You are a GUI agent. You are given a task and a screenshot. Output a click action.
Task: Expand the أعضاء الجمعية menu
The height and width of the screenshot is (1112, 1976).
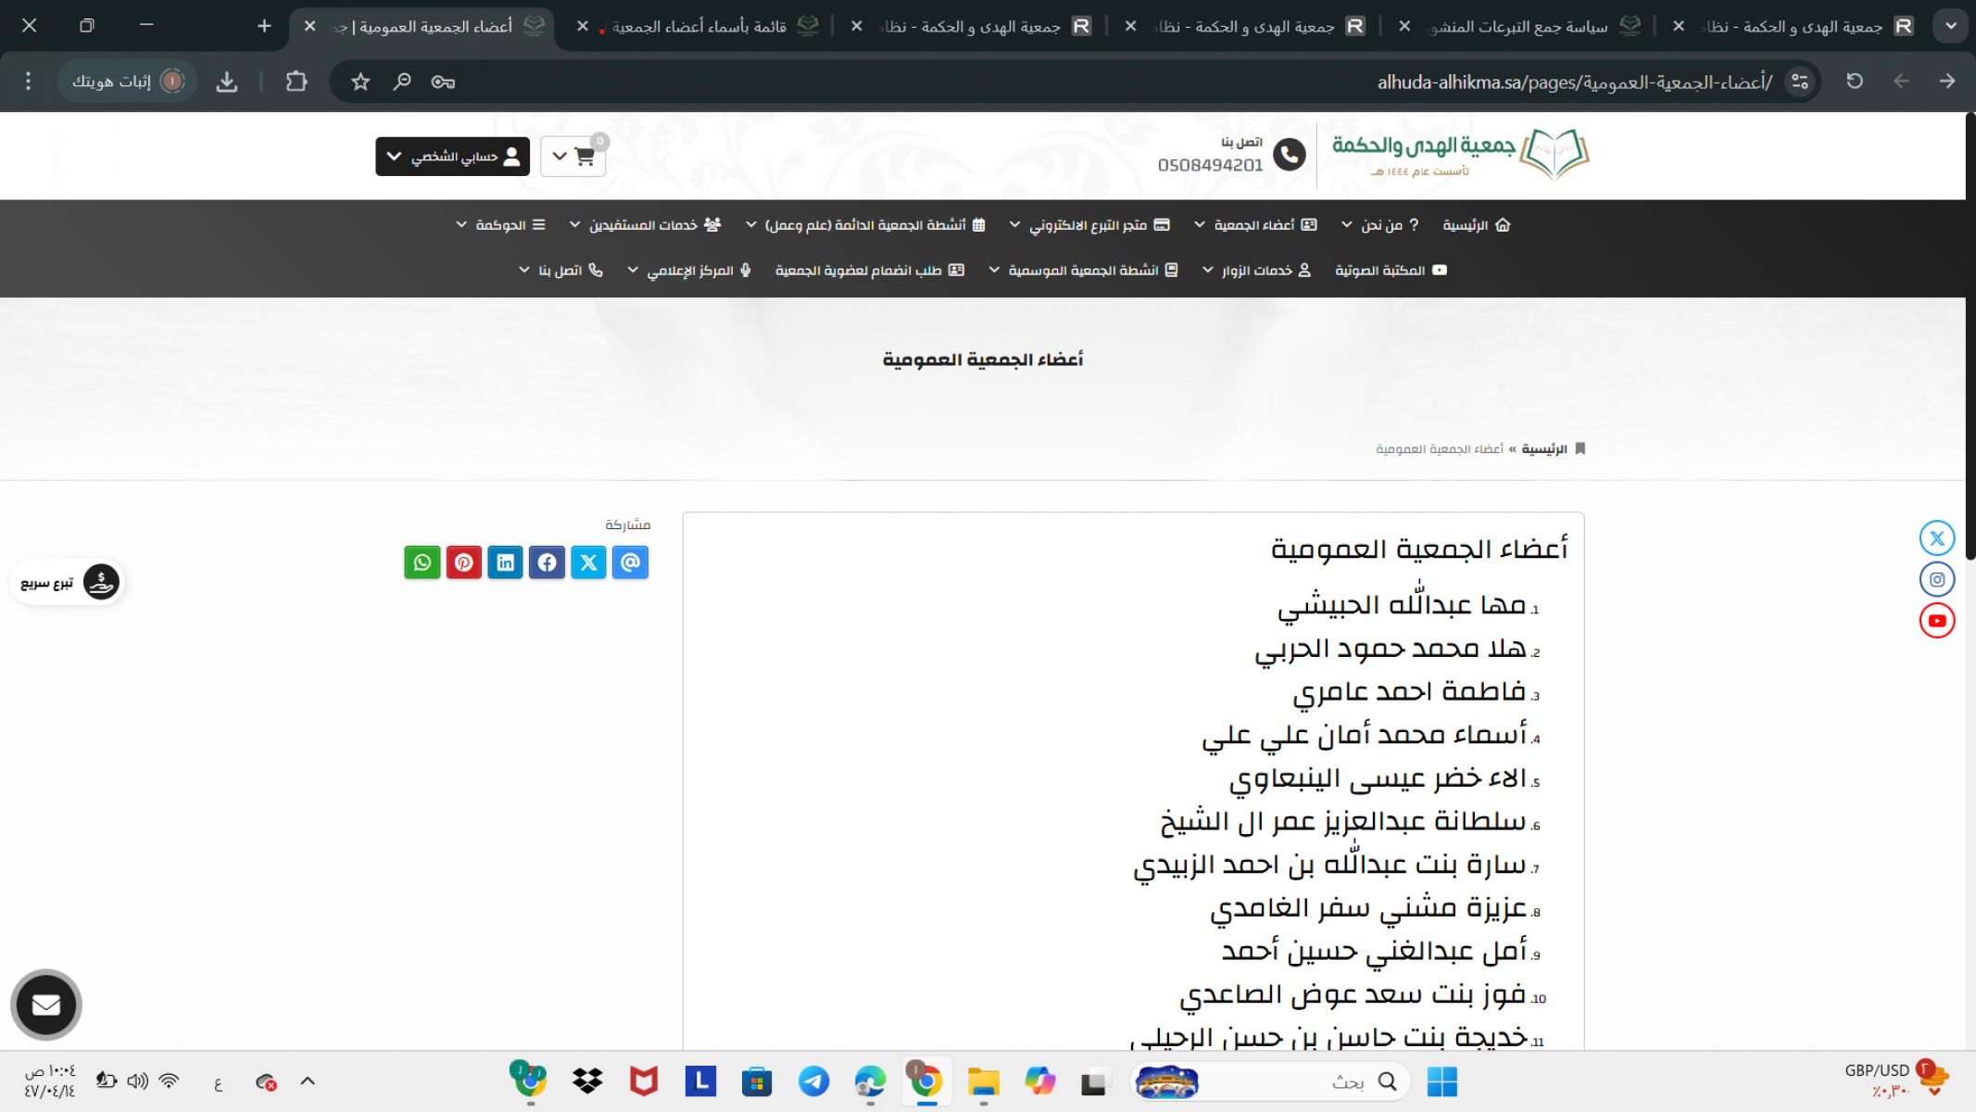pos(1255,225)
